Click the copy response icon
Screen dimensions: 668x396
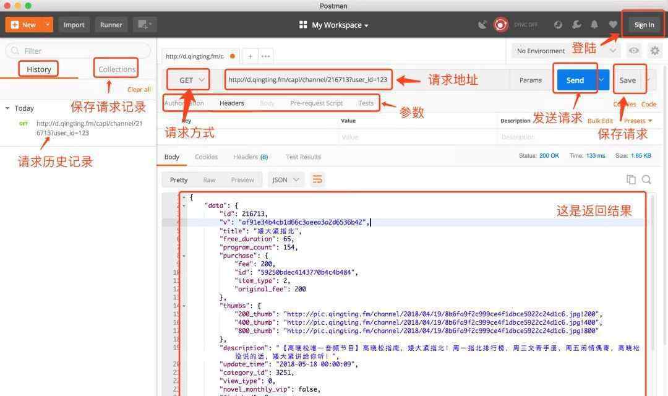(x=631, y=179)
